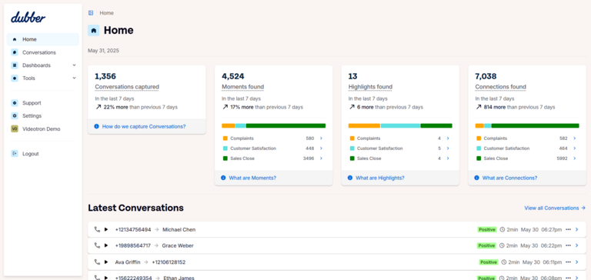Click the Settings gear sidebar icon

[15, 115]
